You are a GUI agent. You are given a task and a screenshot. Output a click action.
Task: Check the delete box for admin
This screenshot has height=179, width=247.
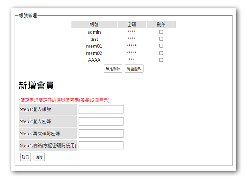pos(161,32)
